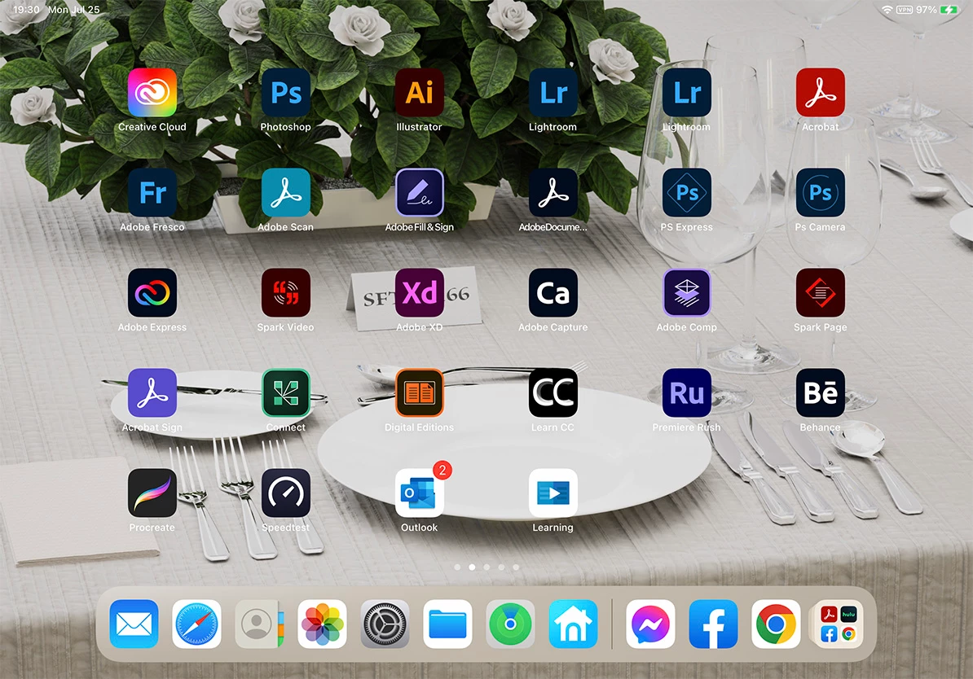Launch Learn CC
Screen dimensions: 973x679
point(553,393)
